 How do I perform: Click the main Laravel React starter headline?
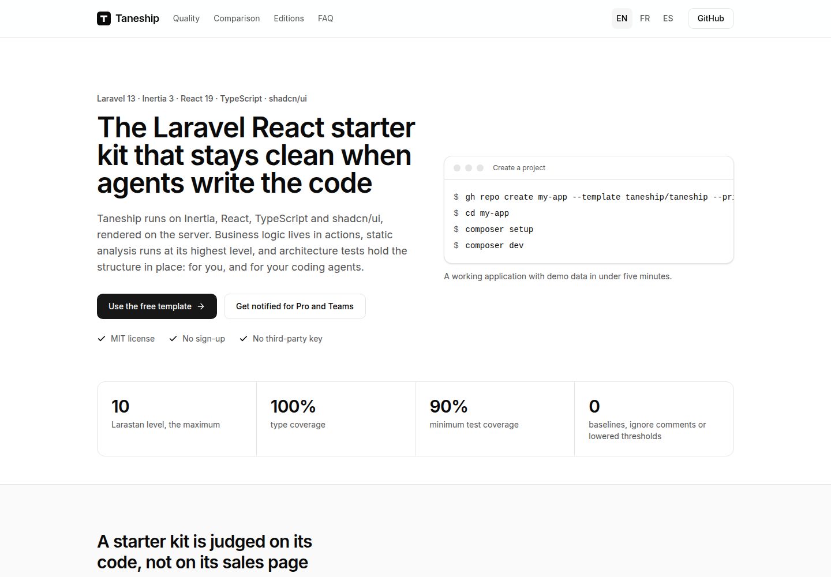click(256, 155)
